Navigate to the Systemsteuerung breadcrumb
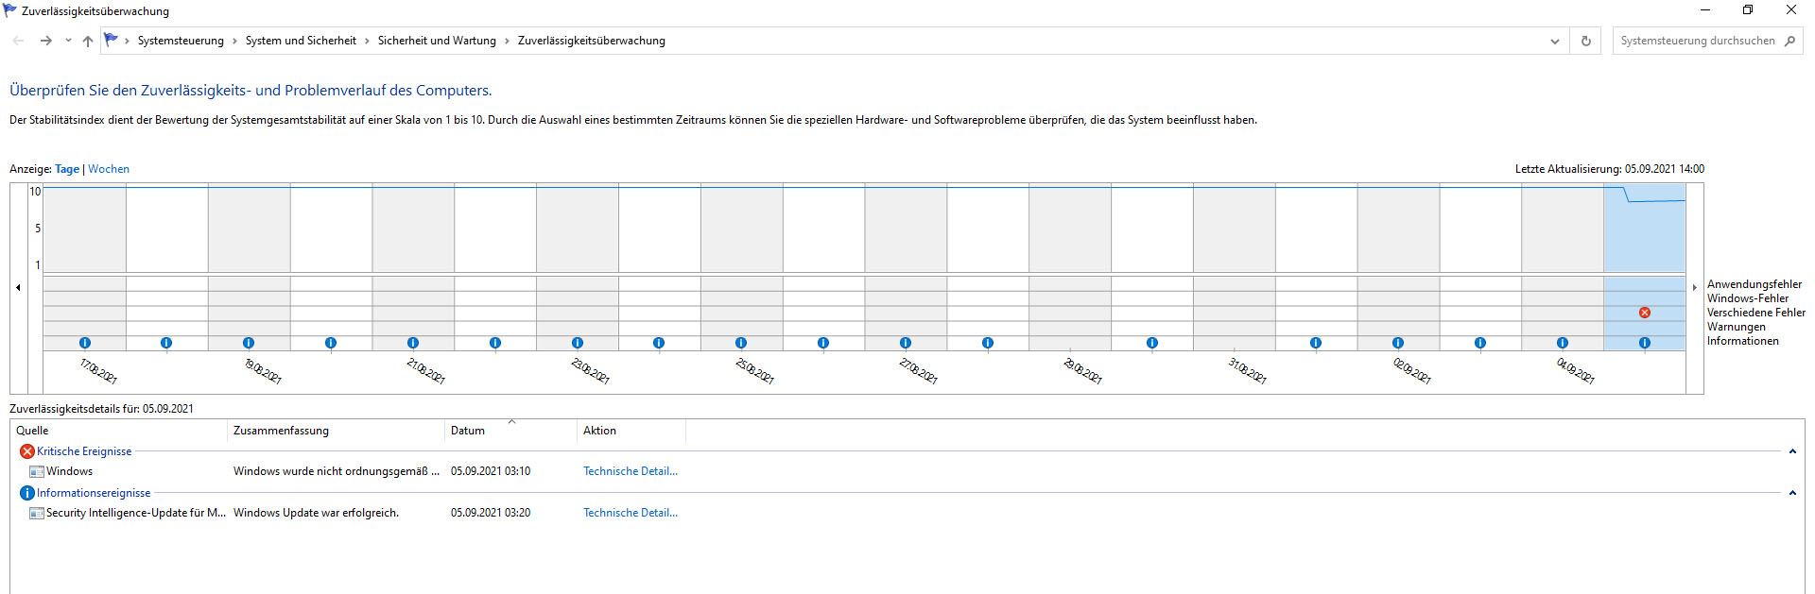 [x=181, y=41]
